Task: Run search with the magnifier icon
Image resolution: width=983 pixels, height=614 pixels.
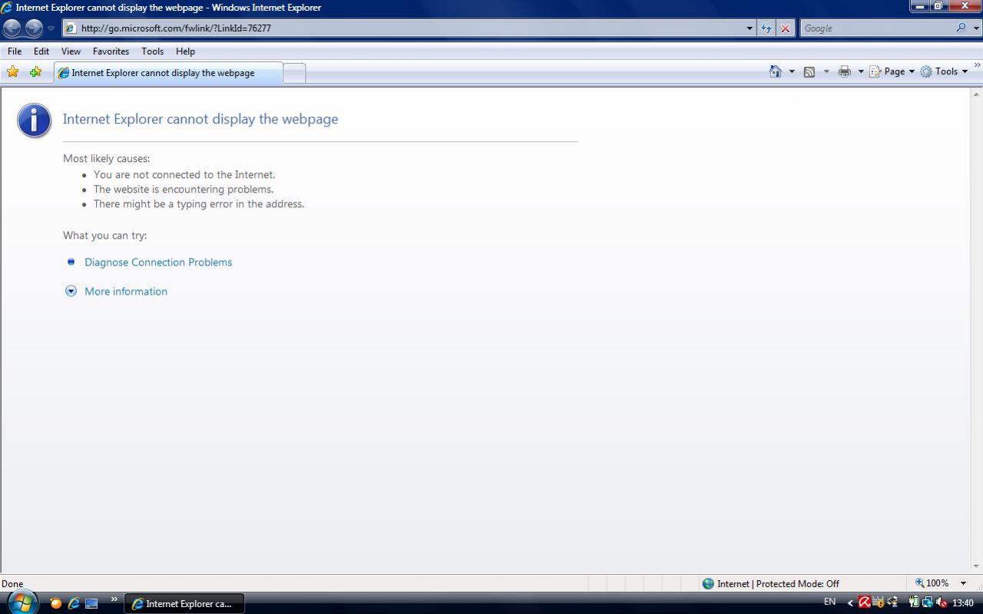Action: tap(961, 28)
